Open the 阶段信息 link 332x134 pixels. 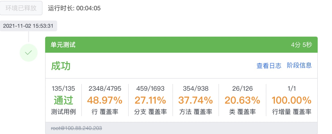(299, 65)
